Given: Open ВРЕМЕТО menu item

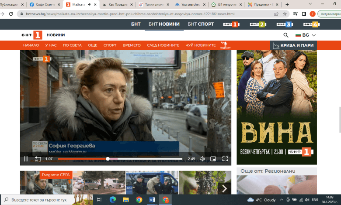Looking at the screenshot, I should click(x=132, y=45).
